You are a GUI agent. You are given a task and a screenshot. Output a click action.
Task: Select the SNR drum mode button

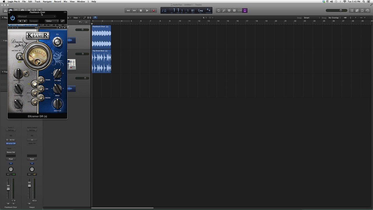pyautogui.click(x=35, y=93)
